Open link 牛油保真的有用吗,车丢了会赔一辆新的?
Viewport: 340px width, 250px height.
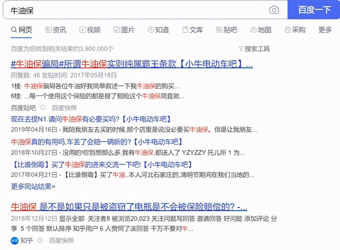click(96, 142)
